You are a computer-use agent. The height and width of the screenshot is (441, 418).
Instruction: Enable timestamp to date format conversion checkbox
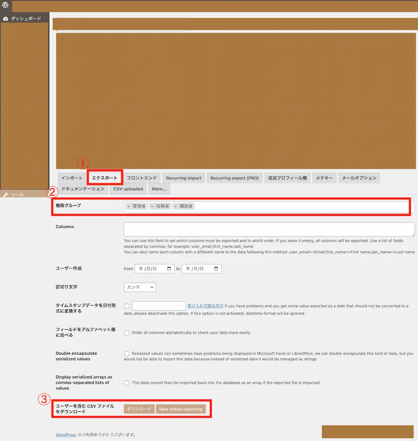[x=127, y=306]
